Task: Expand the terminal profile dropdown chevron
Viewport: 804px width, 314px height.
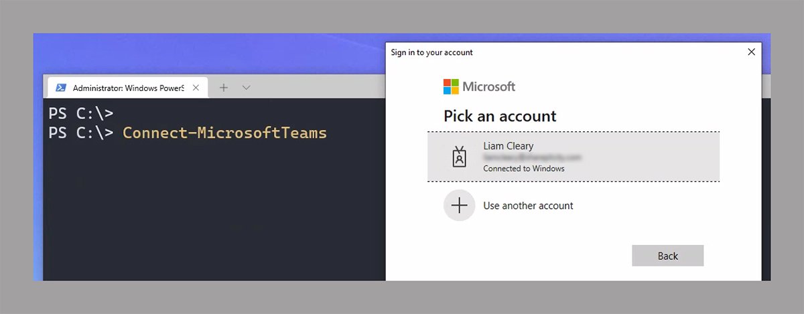Action: pos(246,88)
